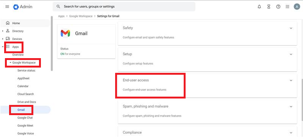The image size is (303, 137).
Task: Open the Safety settings heading
Action: point(128,28)
